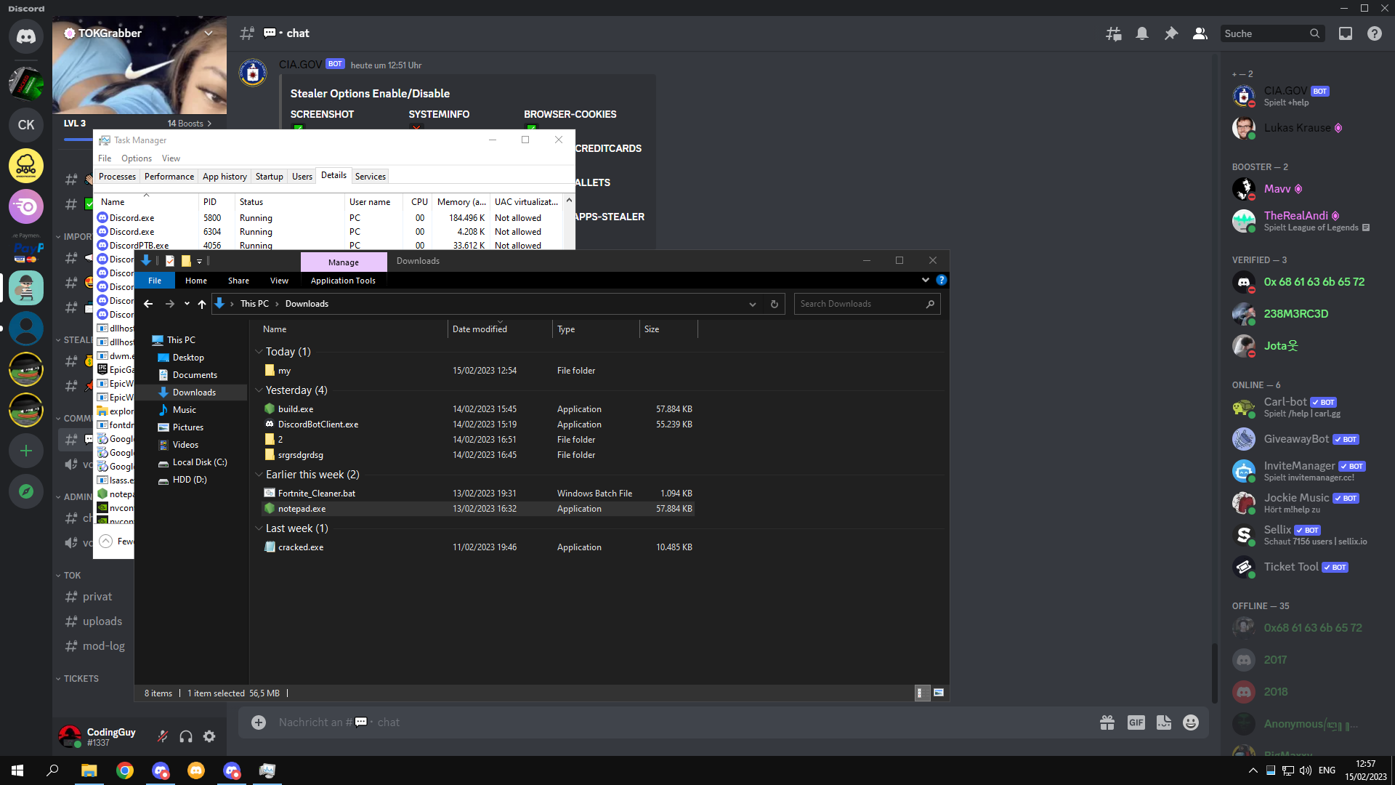Open taskbar search
Viewport: 1395px width, 785px height.
52,770
